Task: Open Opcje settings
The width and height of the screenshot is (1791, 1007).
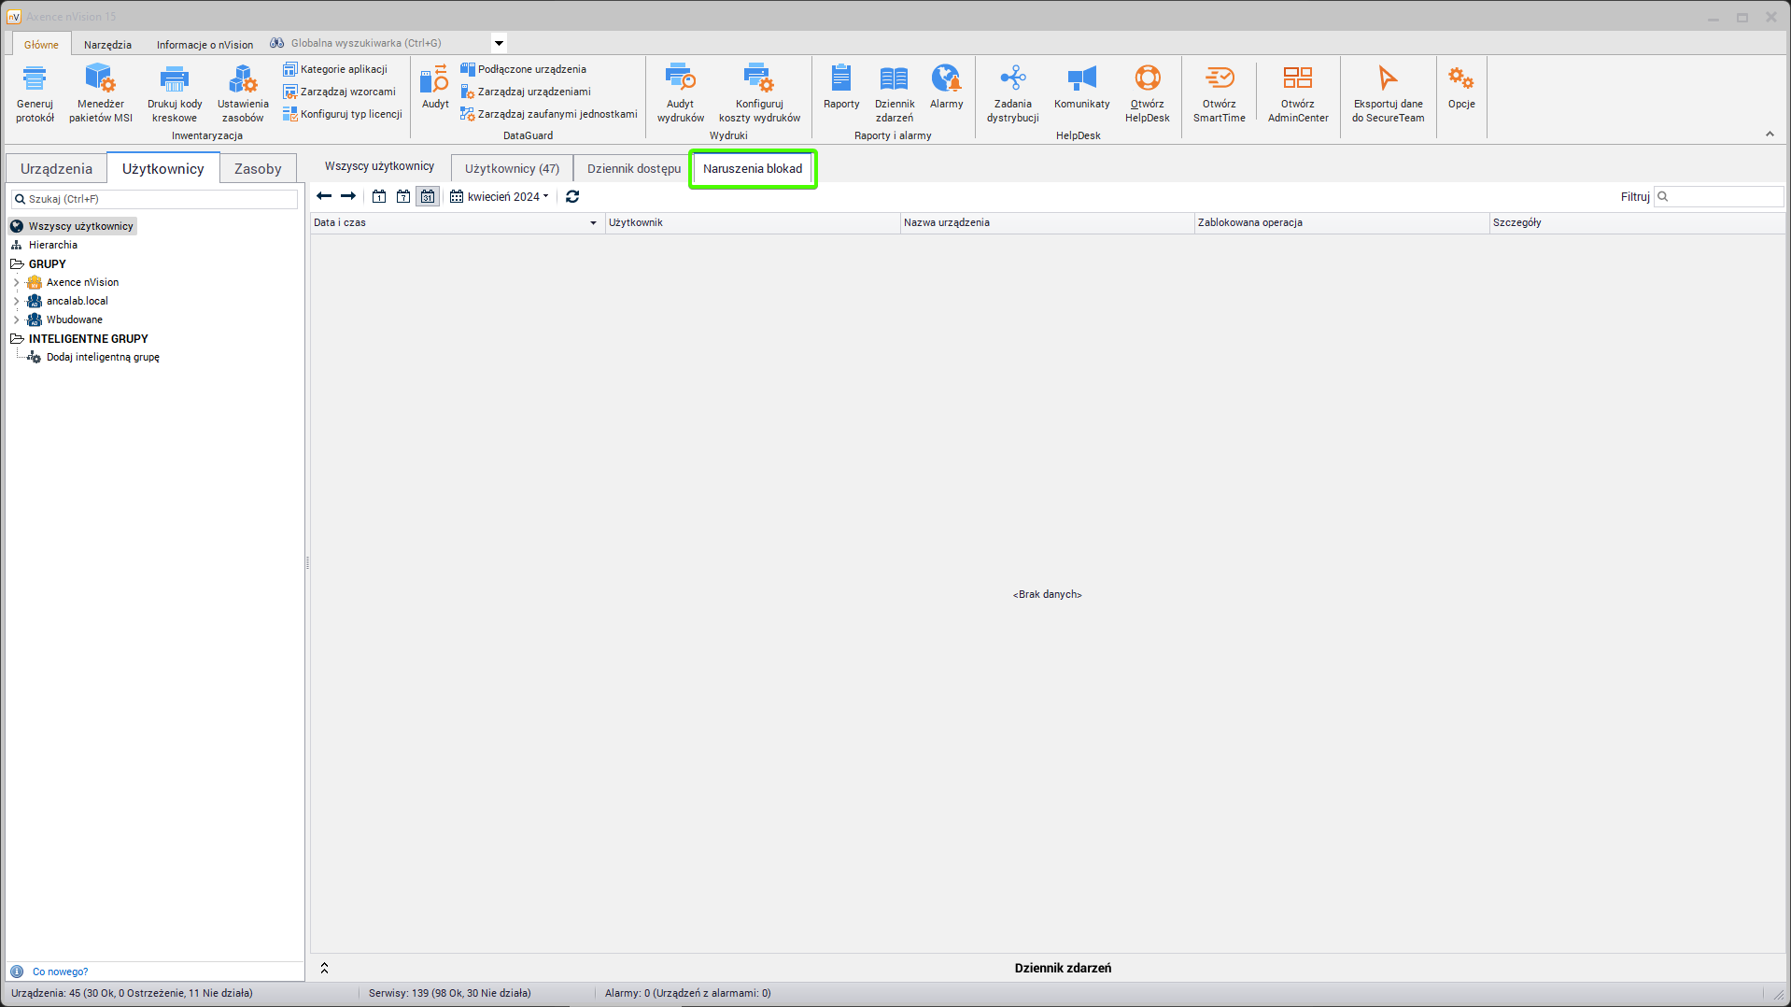Action: [1460, 88]
